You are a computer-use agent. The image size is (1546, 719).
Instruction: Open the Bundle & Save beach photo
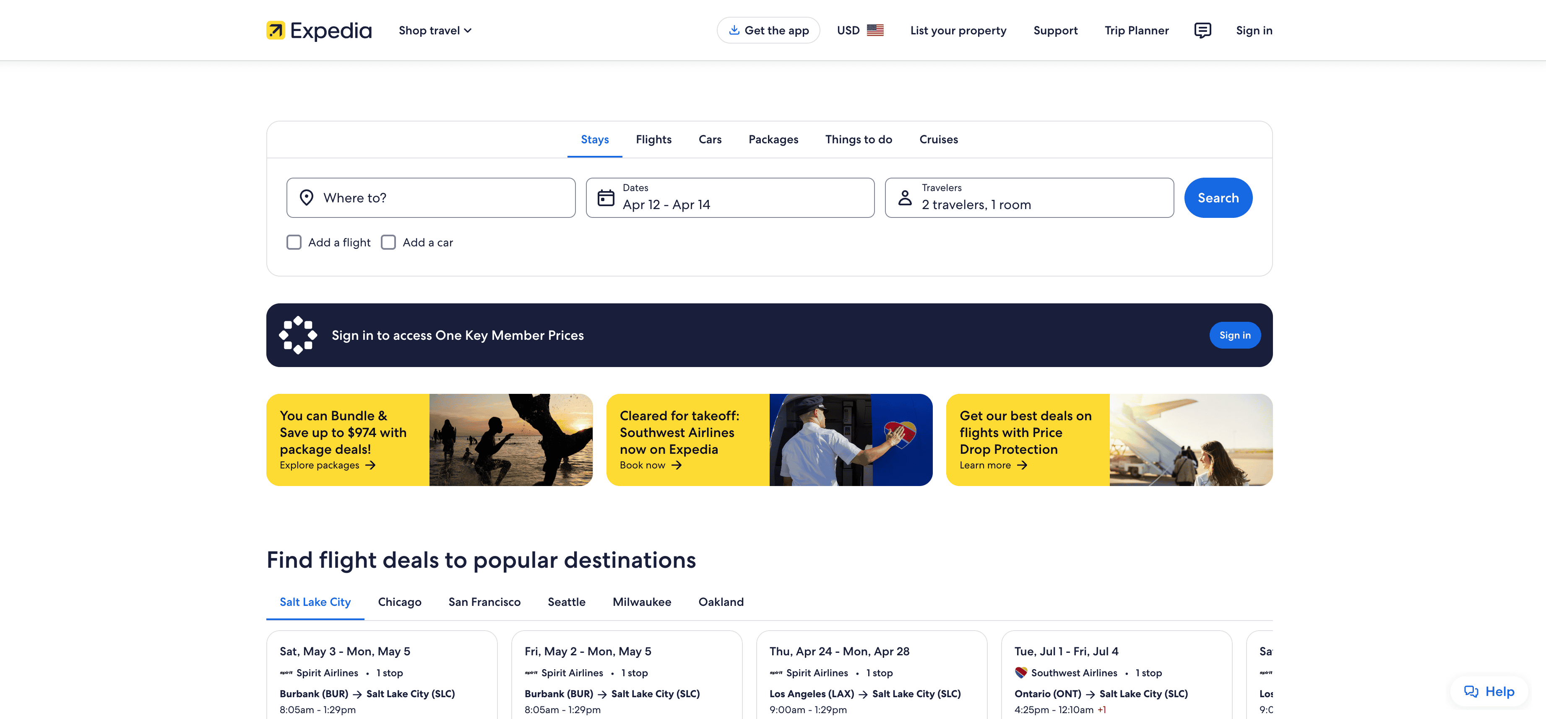(x=511, y=440)
